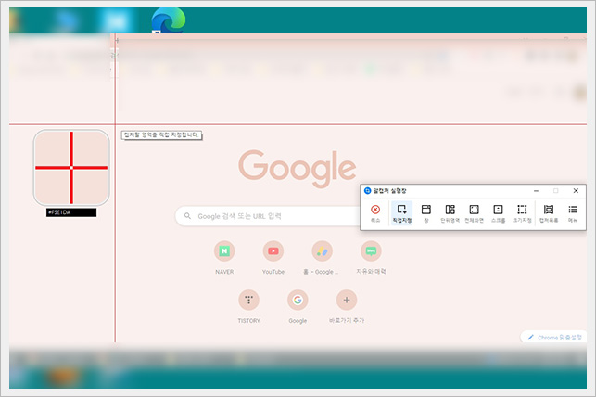Image resolution: width=596 pixels, height=397 pixels.
Task: Select the 단위영역 unit area capture tool
Action: [x=450, y=213]
